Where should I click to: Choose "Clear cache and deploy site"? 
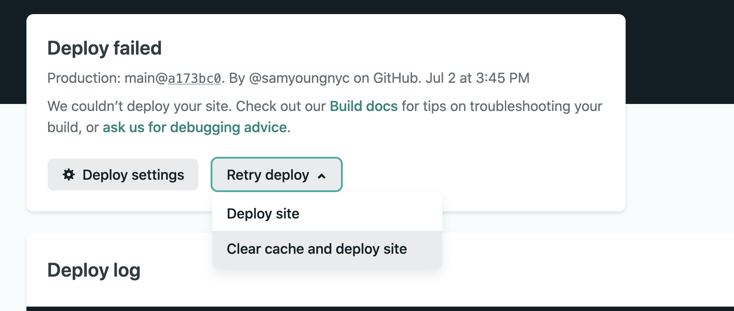click(317, 249)
